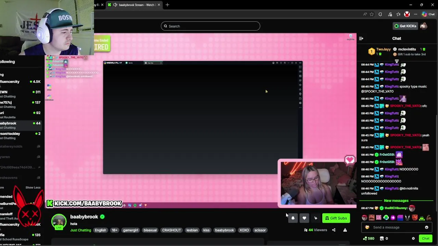This screenshot has width=438, height=246.
Task: Click the gamergirl tag
Action: coord(131,230)
